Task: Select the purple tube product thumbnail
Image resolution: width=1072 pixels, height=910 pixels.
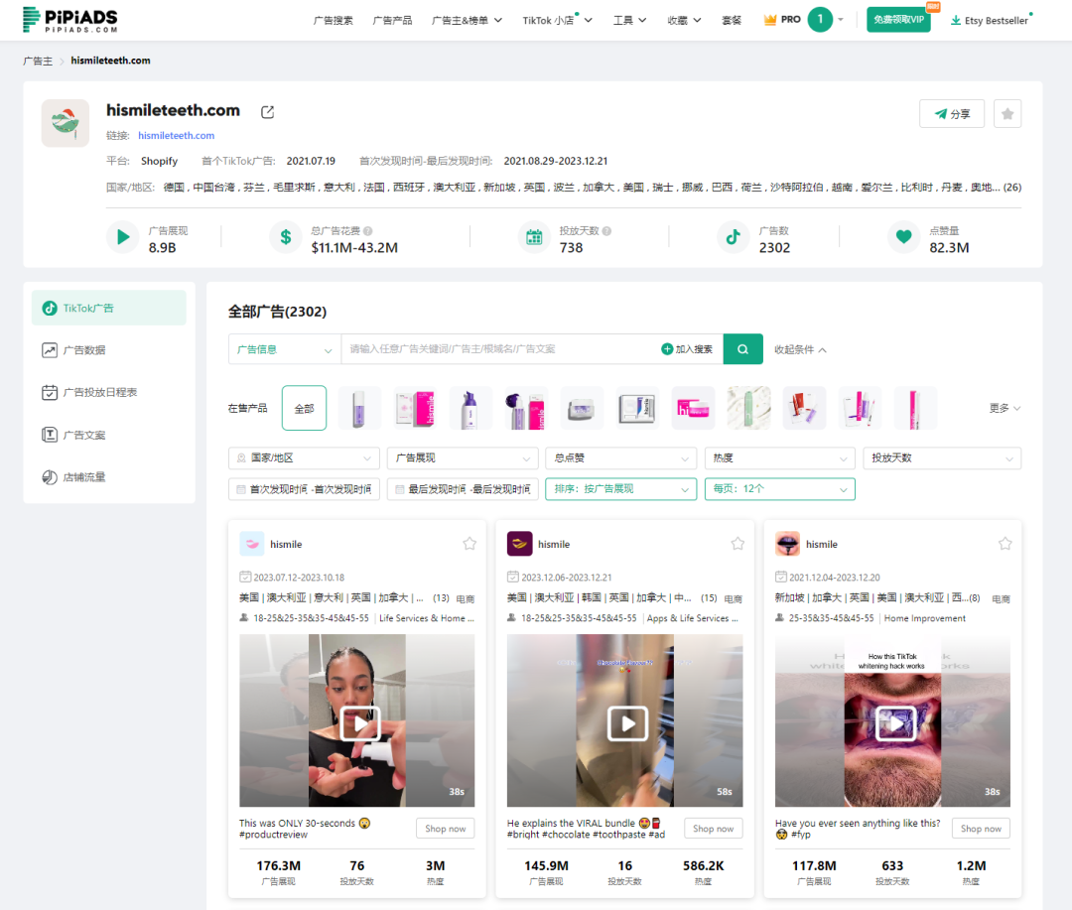Action: tap(359, 408)
